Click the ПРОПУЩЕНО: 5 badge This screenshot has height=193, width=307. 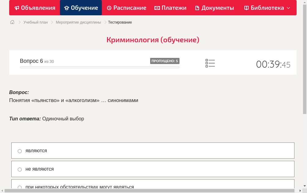[165, 61]
